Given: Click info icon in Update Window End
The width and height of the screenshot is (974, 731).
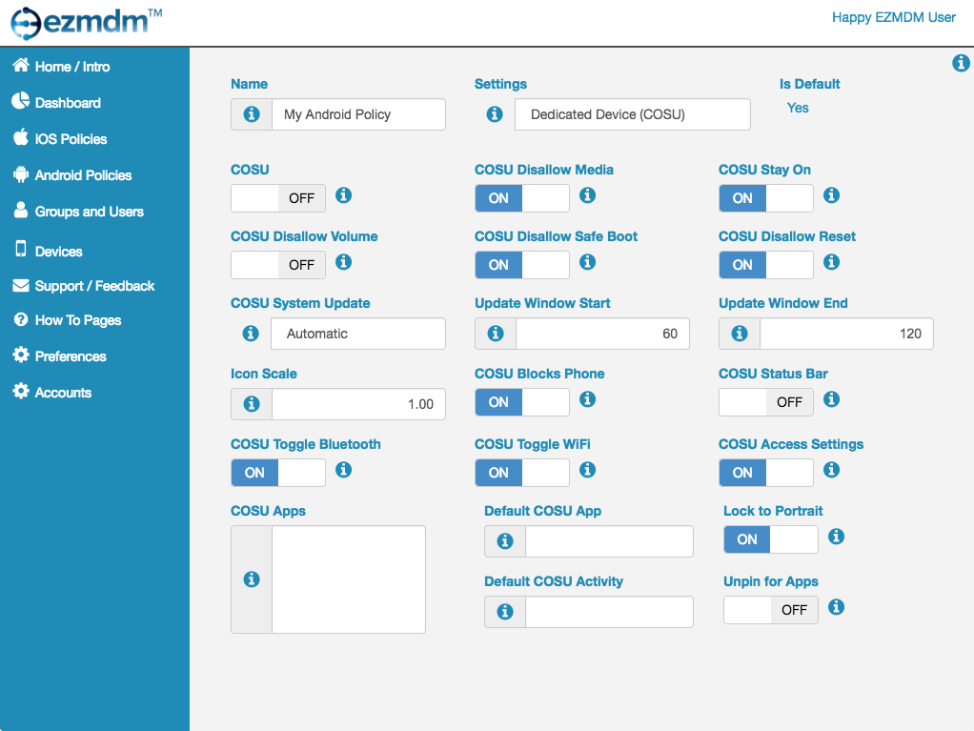Looking at the screenshot, I should point(740,334).
